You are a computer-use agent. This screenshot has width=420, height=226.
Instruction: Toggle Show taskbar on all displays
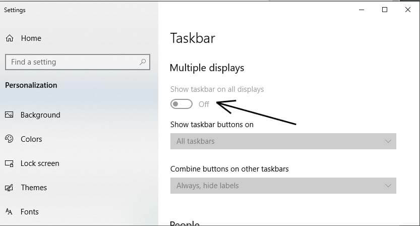pyautogui.click(x=182, y=104)
